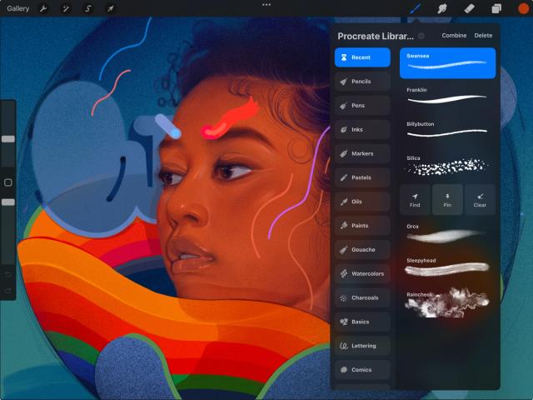Select the Orca brush
This screenshot has width=533, height=400.
[448, 233]
